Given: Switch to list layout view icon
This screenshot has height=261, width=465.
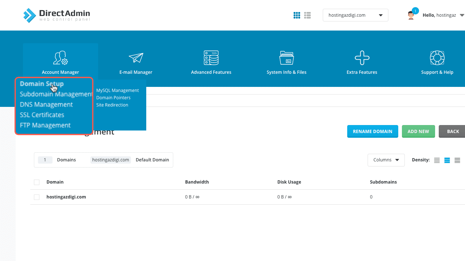Looking at the screenshot, I should (307, 15).
